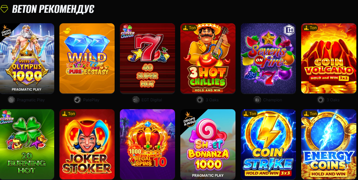Open Regal Spins 10 slot
This screenshot has width=358, height=180.
[x=147, y=145]
